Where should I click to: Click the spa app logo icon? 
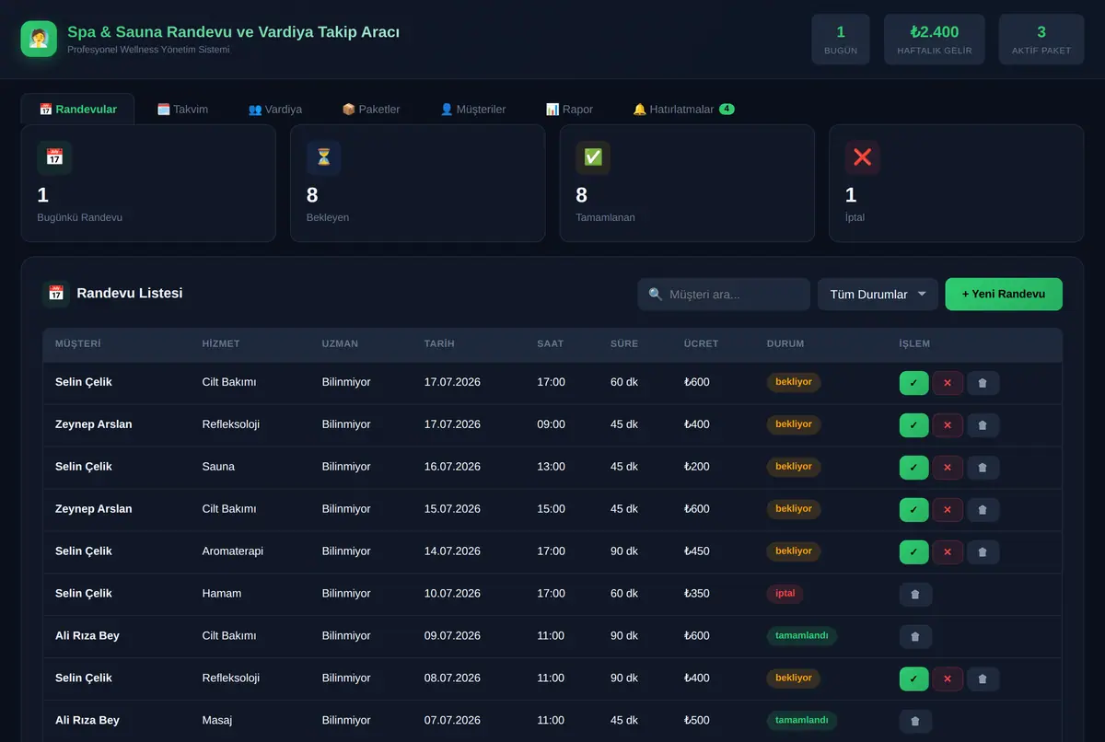coord(39,39)
